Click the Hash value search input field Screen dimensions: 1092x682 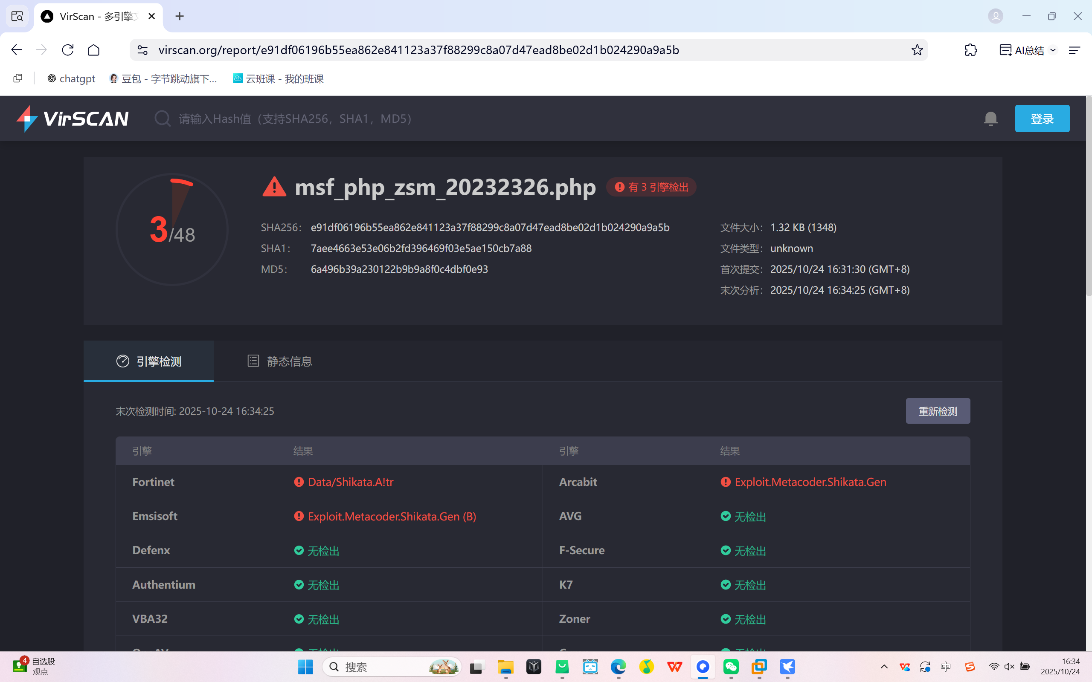coord(296,118)
